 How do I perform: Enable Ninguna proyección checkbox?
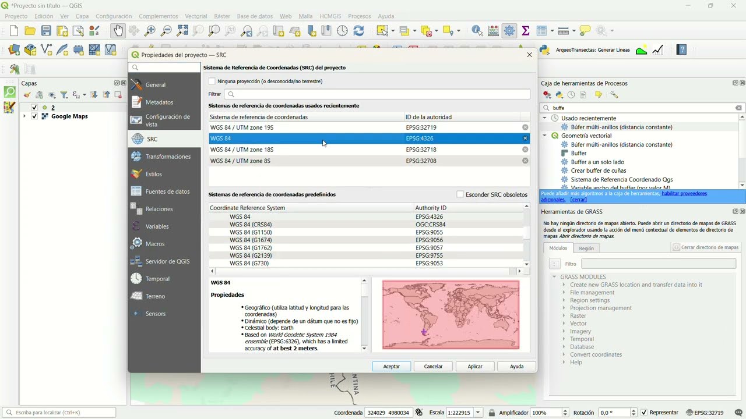212,81
